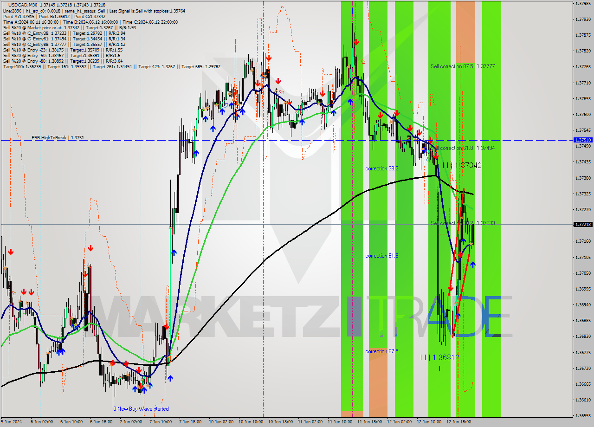Click the 1.37380 price axis value
Image resolution: width=594 pixels, height=427 pixels.
pos(583,178)
